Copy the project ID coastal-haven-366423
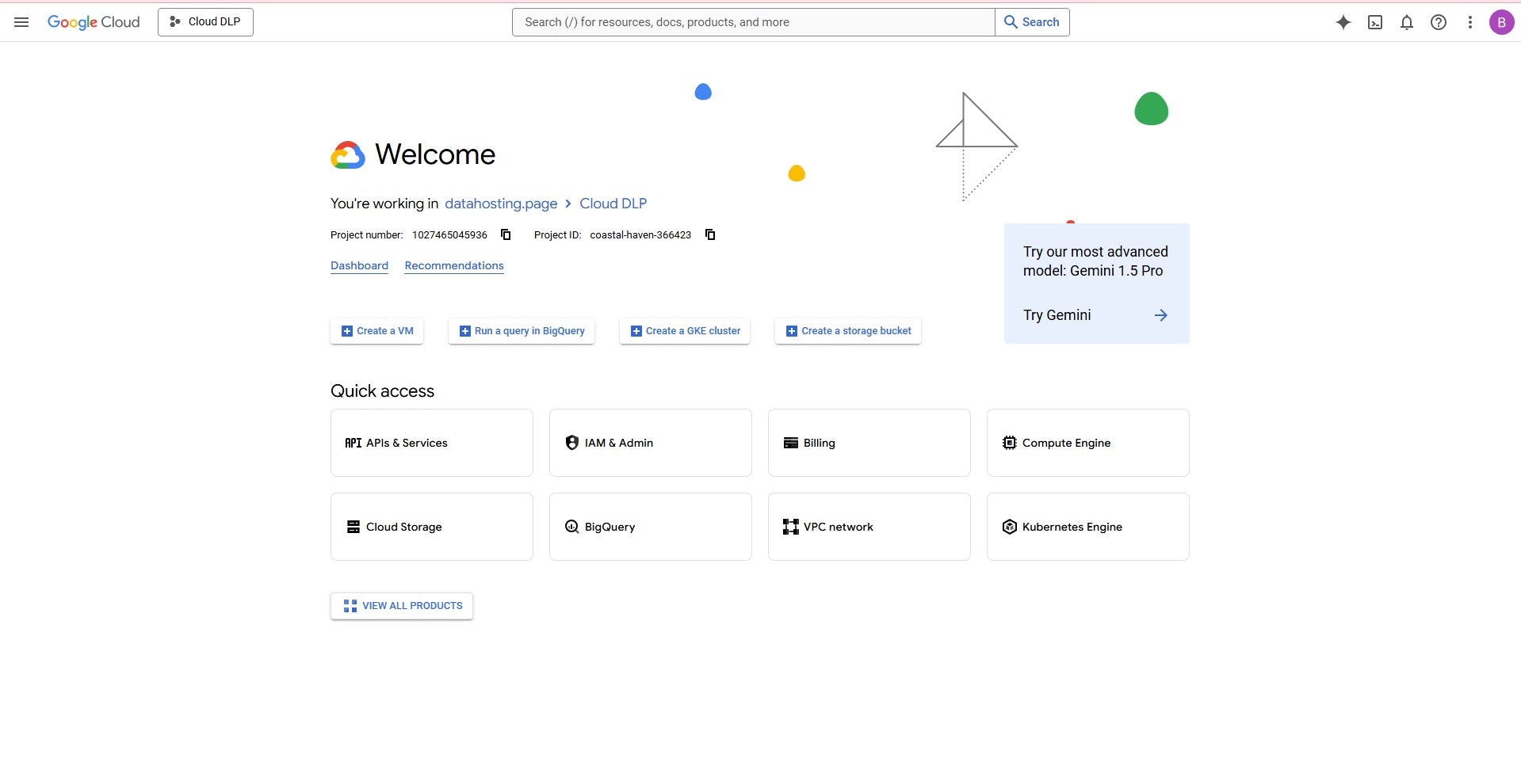This screenshot has width=1521, height=758. (710, 234)
